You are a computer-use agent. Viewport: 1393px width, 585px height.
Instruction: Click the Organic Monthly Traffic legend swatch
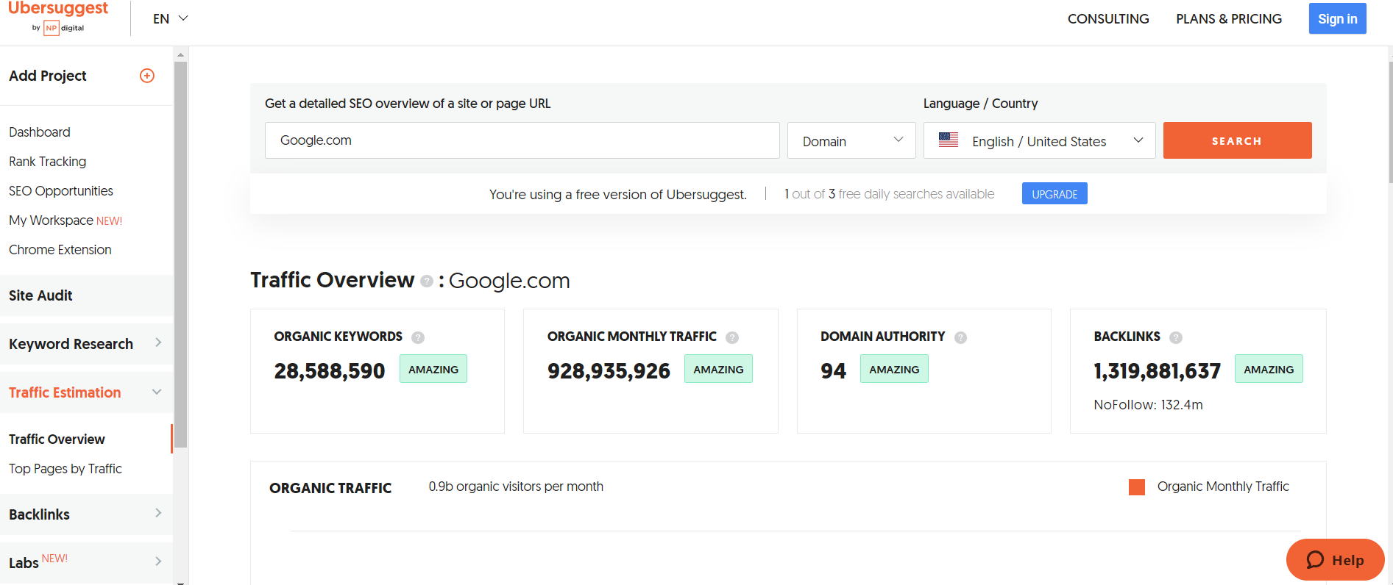coord(1137,487)
